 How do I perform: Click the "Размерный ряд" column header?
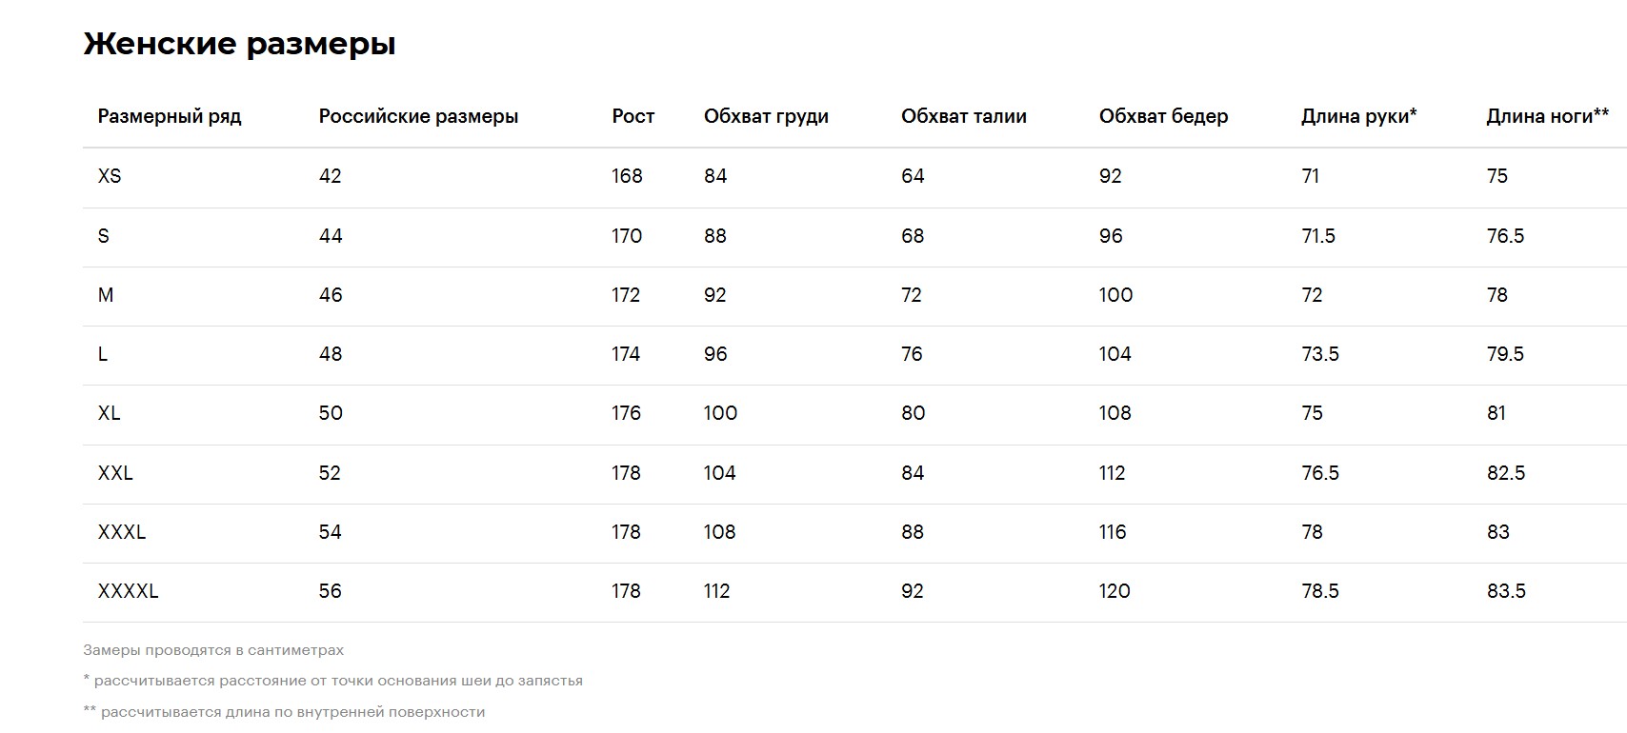coord(170,116)
